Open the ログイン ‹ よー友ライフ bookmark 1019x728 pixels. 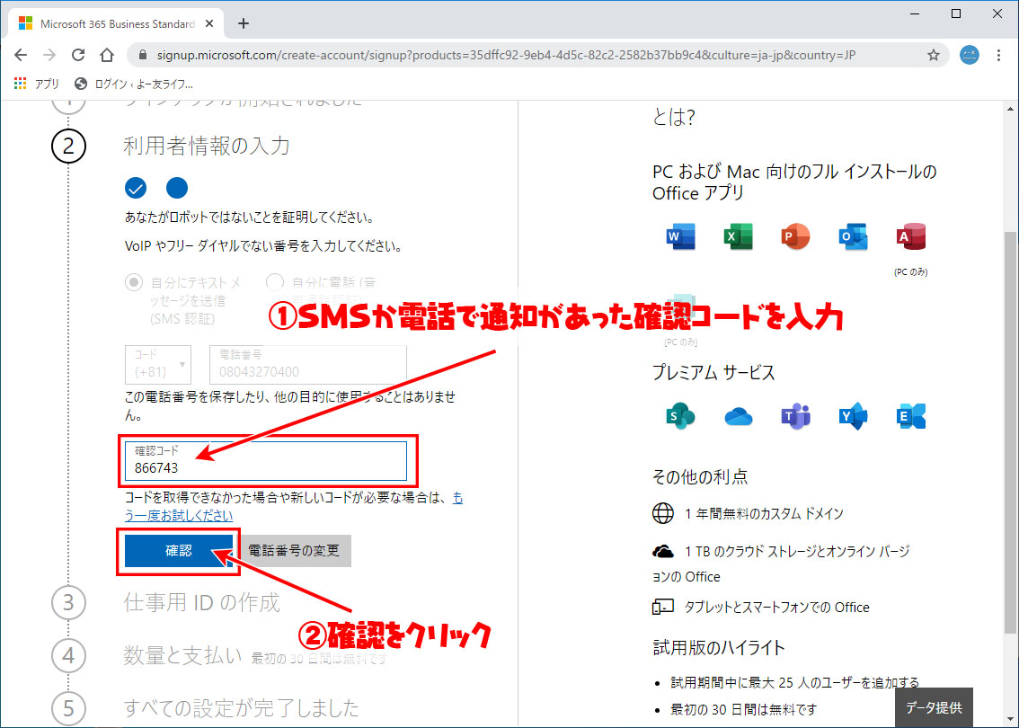134,84
